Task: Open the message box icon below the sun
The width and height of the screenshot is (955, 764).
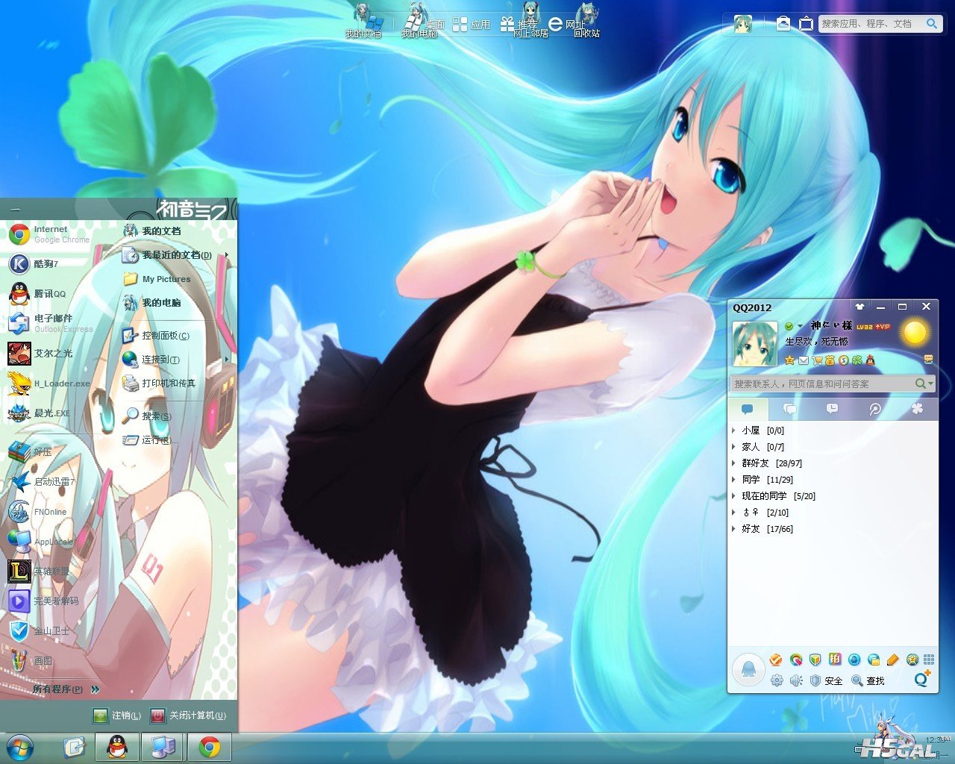Action: (928, 359)
